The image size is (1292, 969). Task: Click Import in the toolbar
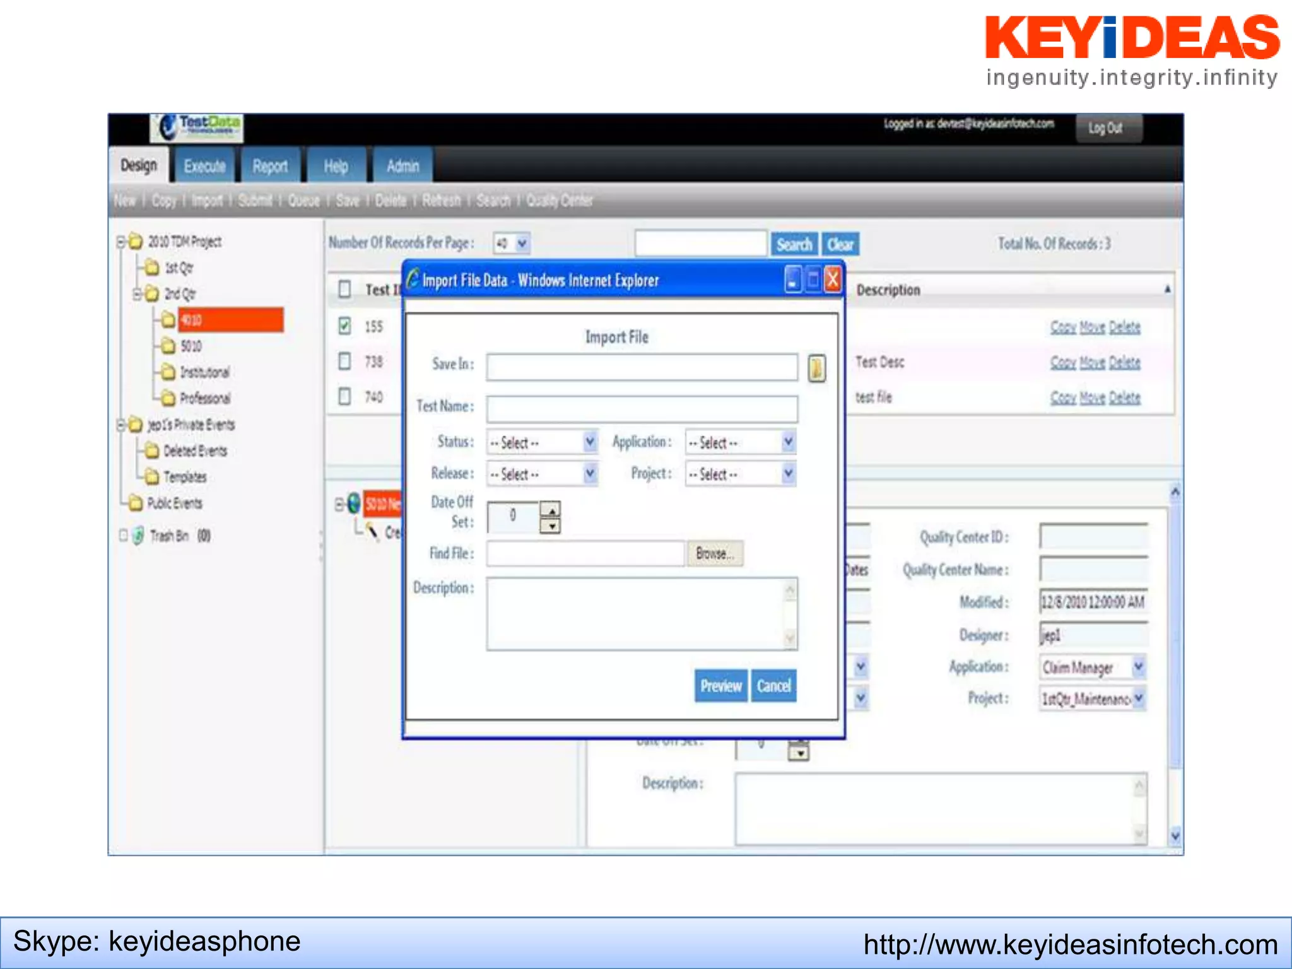tap(208, 201)
